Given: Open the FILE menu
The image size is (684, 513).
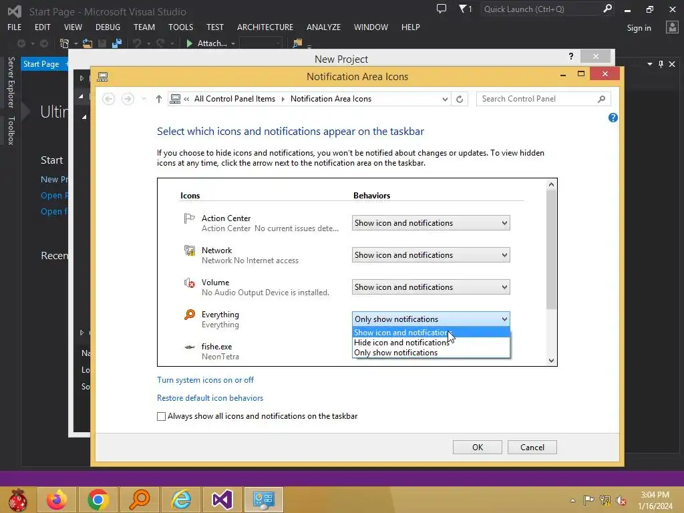Looking at the screenshot, I should coord(15,27).
